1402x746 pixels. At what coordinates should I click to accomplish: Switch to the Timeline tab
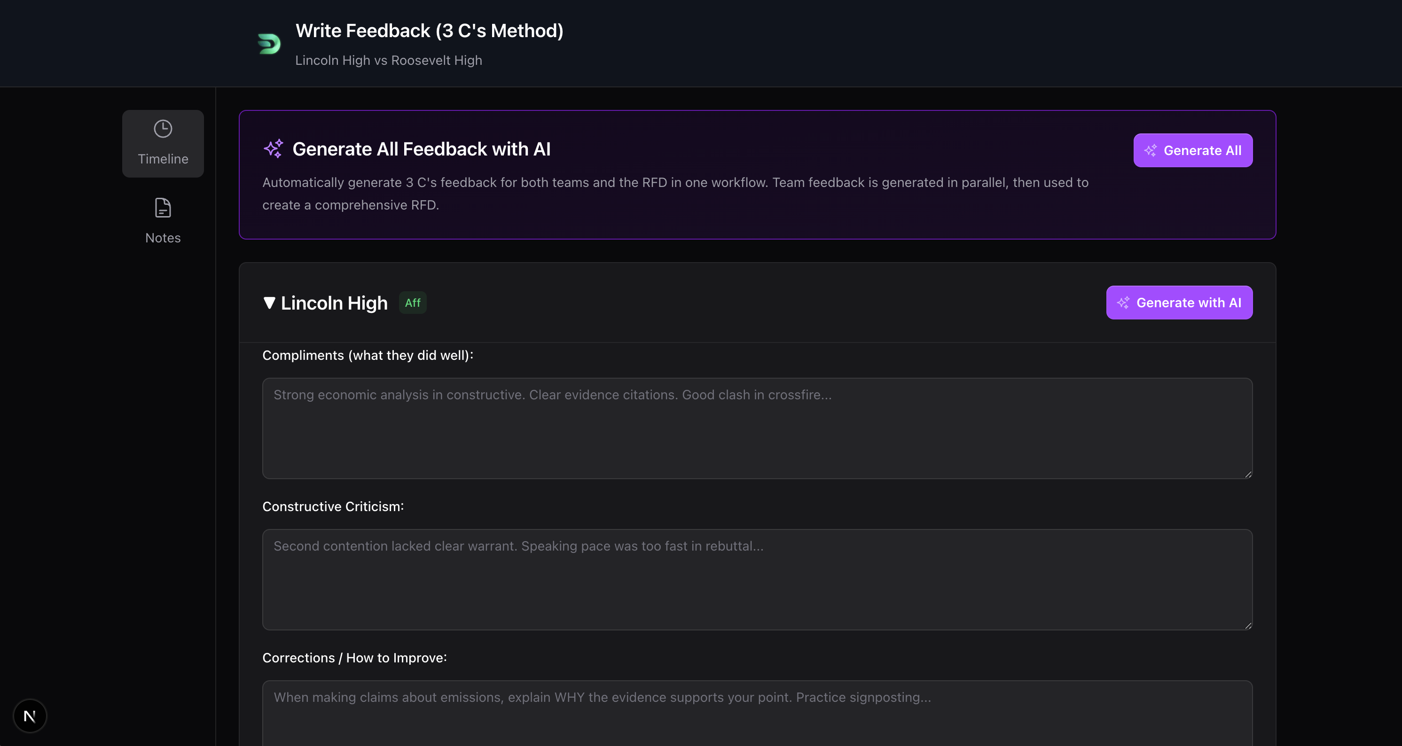pyautogui.click(x=162, y=143)
